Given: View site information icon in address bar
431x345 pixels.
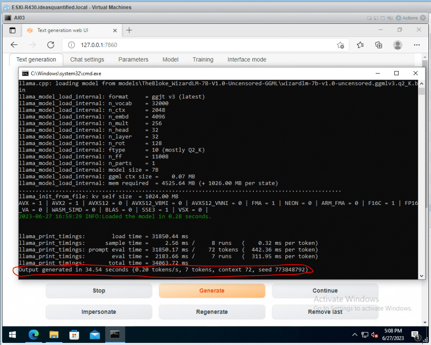Looking at the screenshot, I should (72, 45).
